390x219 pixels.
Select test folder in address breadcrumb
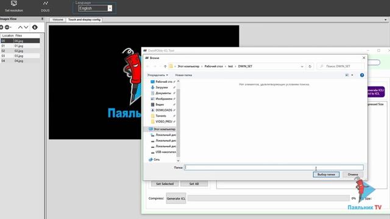pyautogui.click(x=230, y=66)
